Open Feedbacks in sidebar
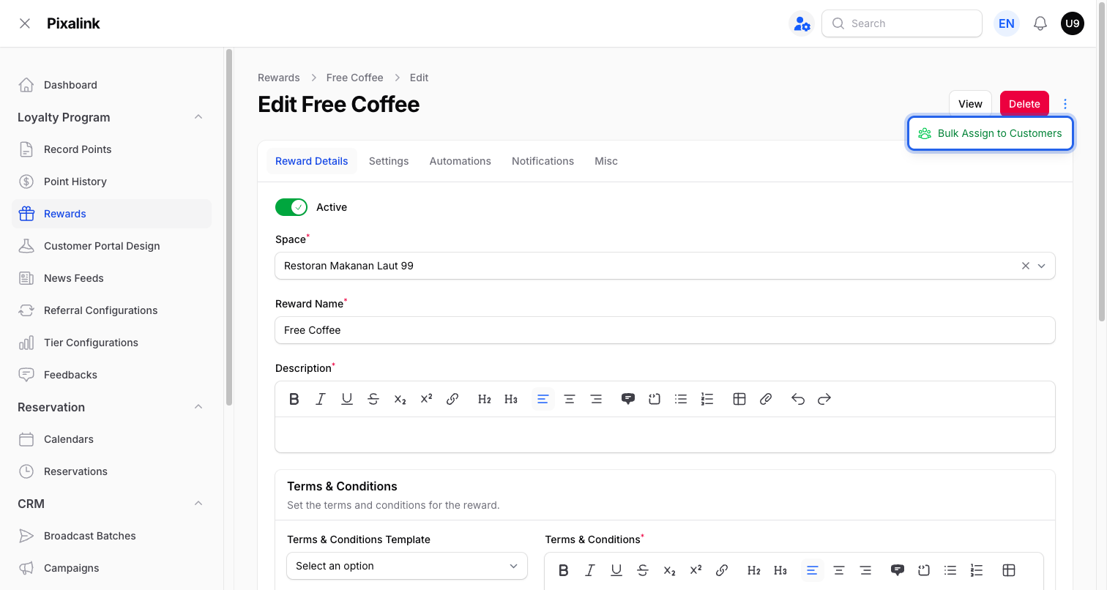 111,375
